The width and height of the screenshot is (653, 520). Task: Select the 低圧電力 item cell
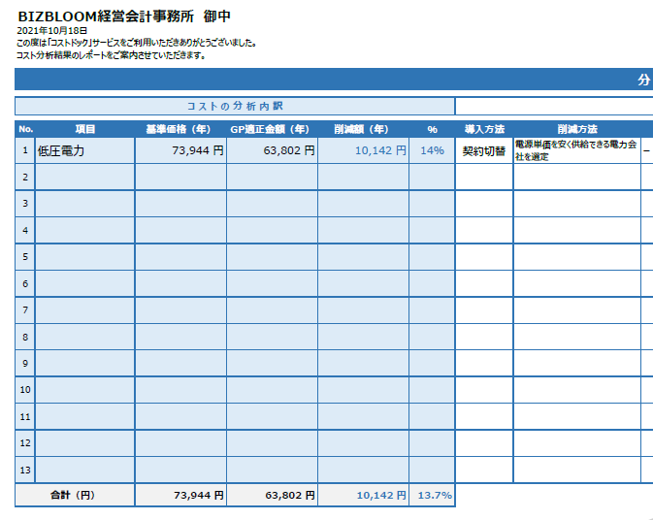coord(84,150)
